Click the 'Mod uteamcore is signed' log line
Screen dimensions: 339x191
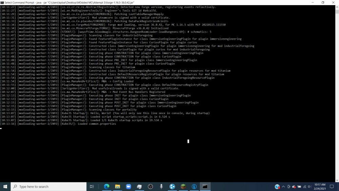(85, 18)
